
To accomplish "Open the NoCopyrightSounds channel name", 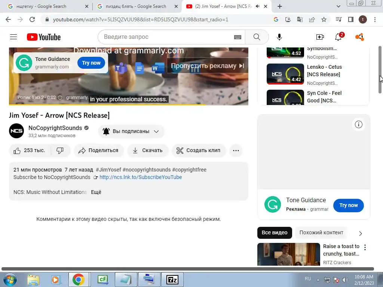I will [55, 128].
